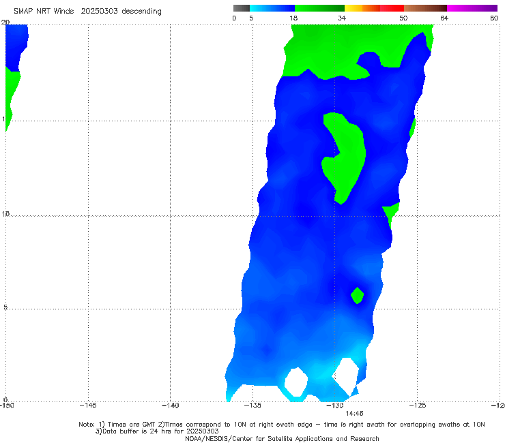Image resolution: width=505 pixels, height=443 pixels.
Task: Click the longitude axis label '-140'
Action: [170, 406]
